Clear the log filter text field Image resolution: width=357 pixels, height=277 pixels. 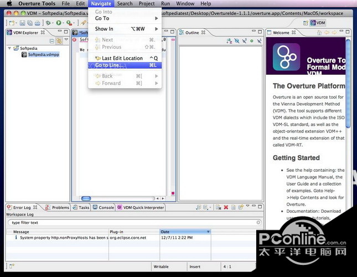[x=258, y=223]
